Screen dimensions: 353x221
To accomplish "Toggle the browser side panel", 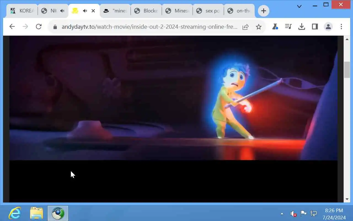I will coord(315,27).
